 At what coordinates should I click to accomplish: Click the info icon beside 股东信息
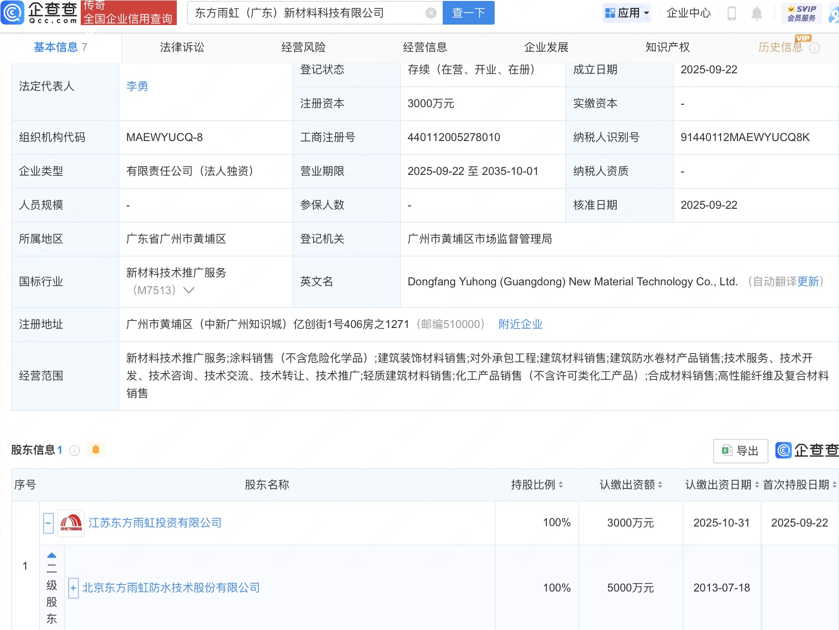[74, 450]
